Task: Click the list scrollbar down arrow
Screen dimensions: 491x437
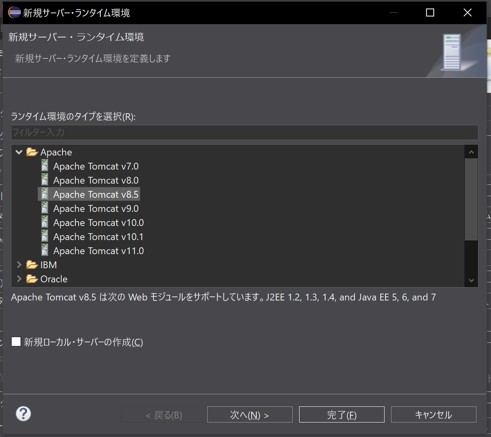Action: click(471, 280)
